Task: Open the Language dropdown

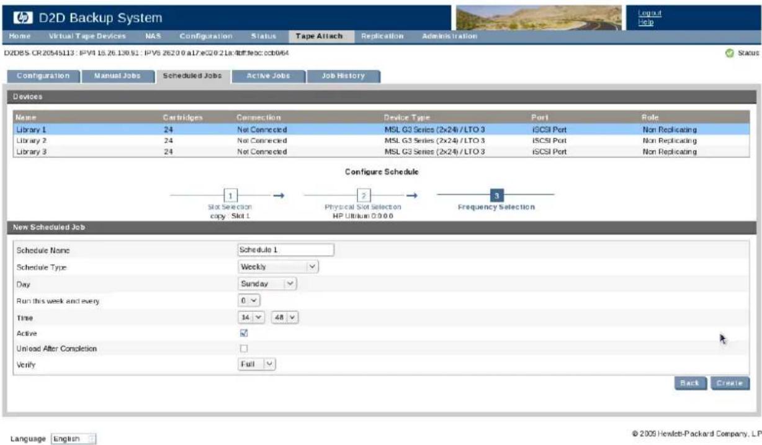Action: [75, 439]
